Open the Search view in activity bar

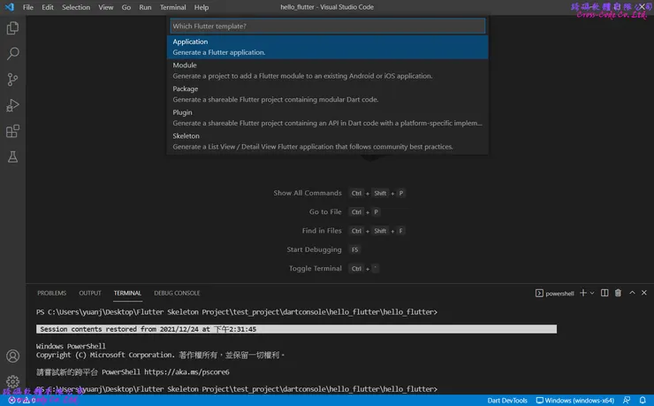[12, 53]
